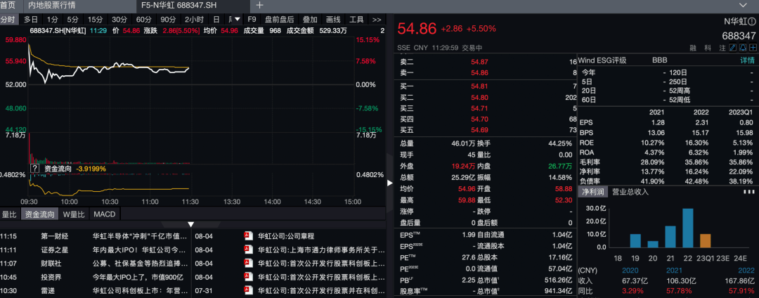This screenshot has height=298, width=759.
Task: Switch chart to 15分 interval
Action: pos(96,20)
